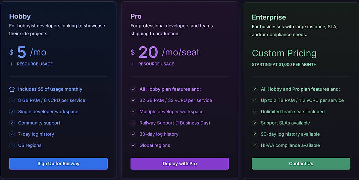Click the checkmark beside 30-day log history
Screen dimensions: 359x180
133,134
